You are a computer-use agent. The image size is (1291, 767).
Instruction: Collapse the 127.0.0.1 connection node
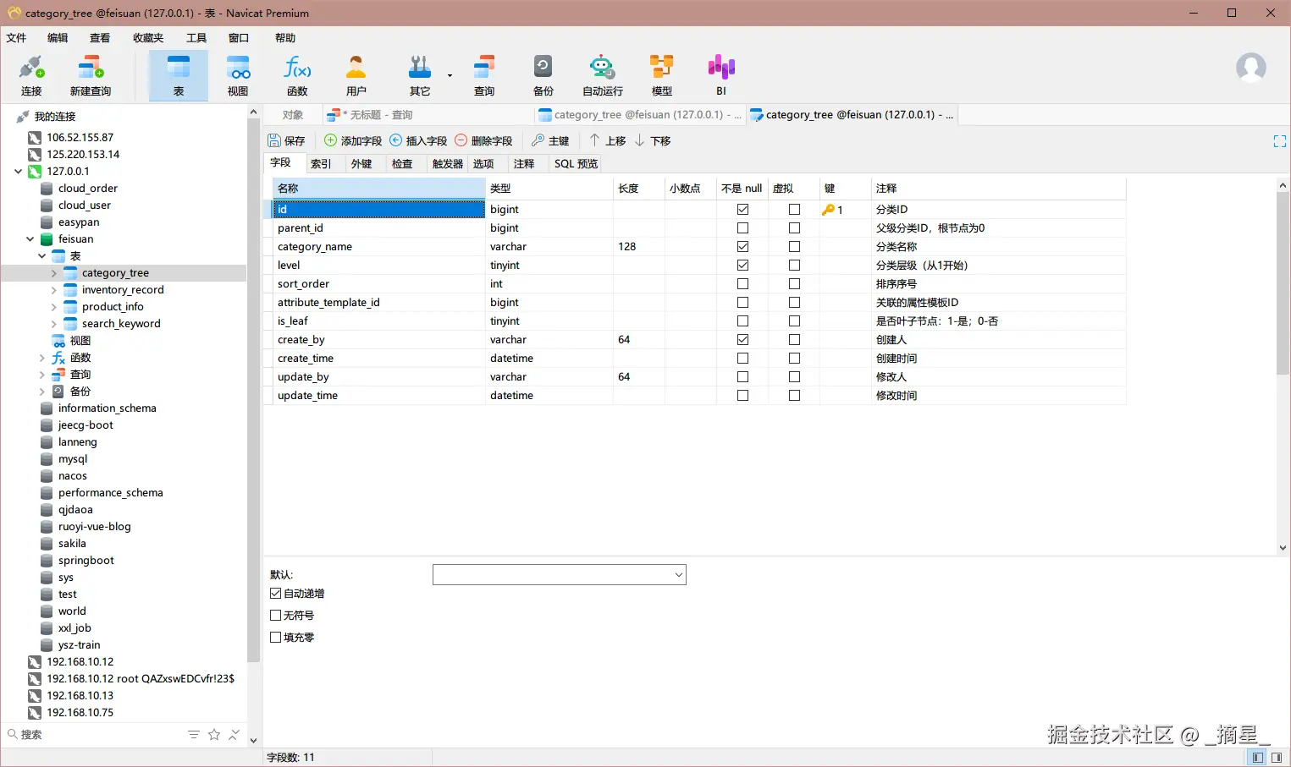pos(18,172)
